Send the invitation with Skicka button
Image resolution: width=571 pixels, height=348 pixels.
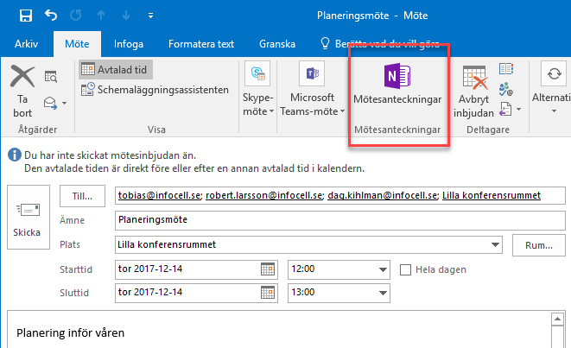click(26, 218)
